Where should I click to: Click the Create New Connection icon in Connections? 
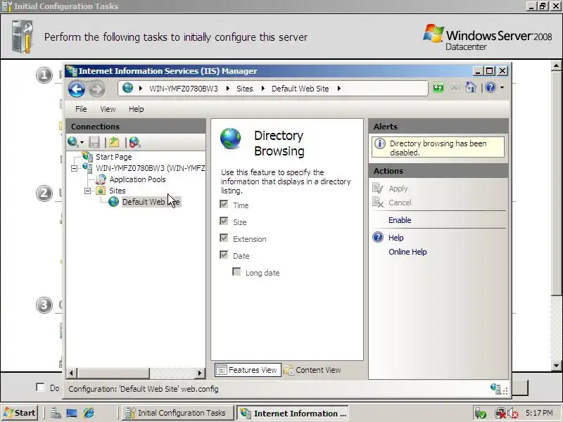tap(73, 142)
